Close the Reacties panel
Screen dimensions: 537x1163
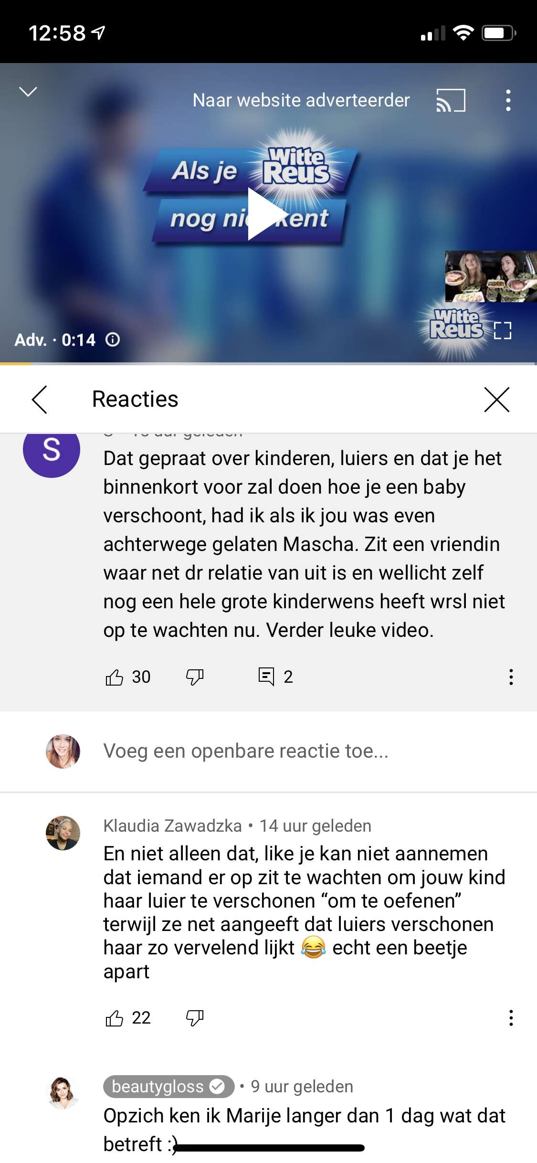[x=497, y=399]
